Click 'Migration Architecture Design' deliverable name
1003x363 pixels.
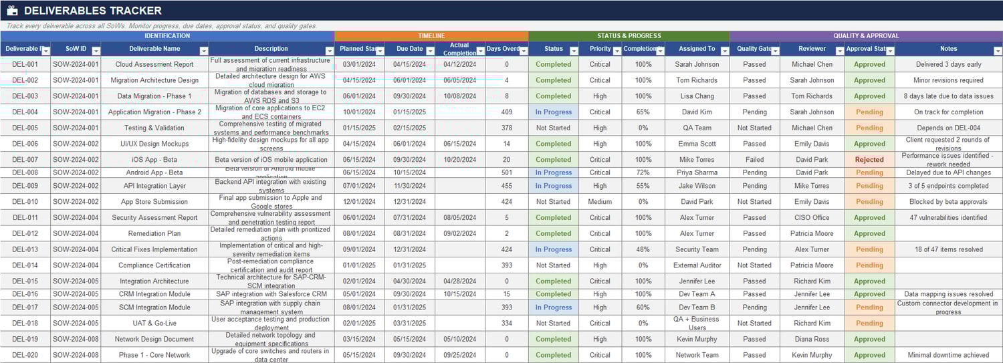154,80
